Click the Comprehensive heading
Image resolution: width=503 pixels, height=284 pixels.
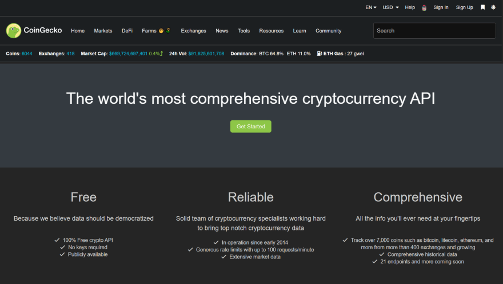coord(418,197)
